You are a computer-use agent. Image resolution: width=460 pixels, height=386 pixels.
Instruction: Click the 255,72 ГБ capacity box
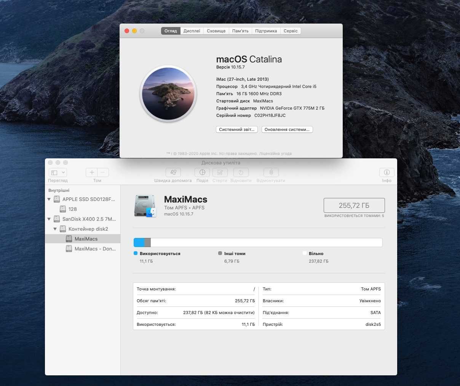pyautogui.click(x=354, y=205)
